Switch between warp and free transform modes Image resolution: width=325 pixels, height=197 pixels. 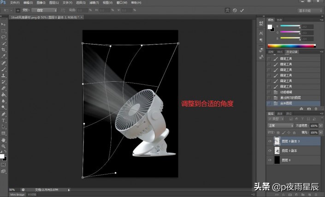(x=227, y=10)
